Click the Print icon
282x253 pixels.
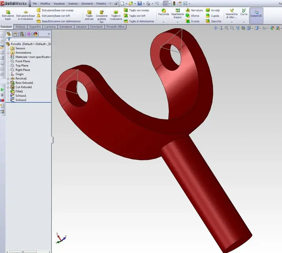148,4
